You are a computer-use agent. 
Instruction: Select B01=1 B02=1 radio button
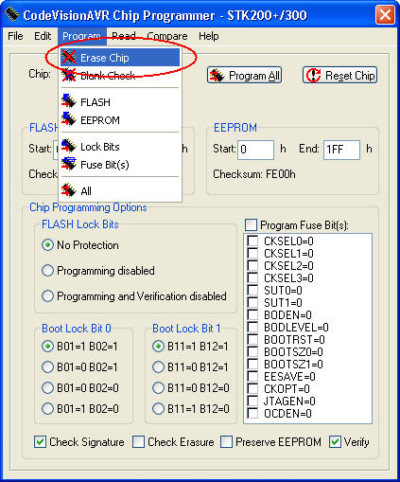(47, 347)
